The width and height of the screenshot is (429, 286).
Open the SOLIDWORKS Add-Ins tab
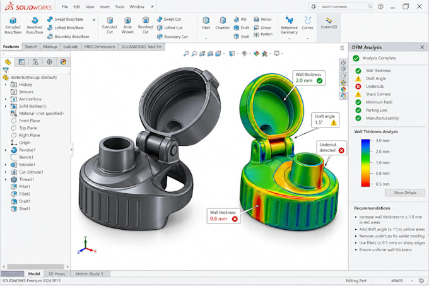[x=141, y=47]
